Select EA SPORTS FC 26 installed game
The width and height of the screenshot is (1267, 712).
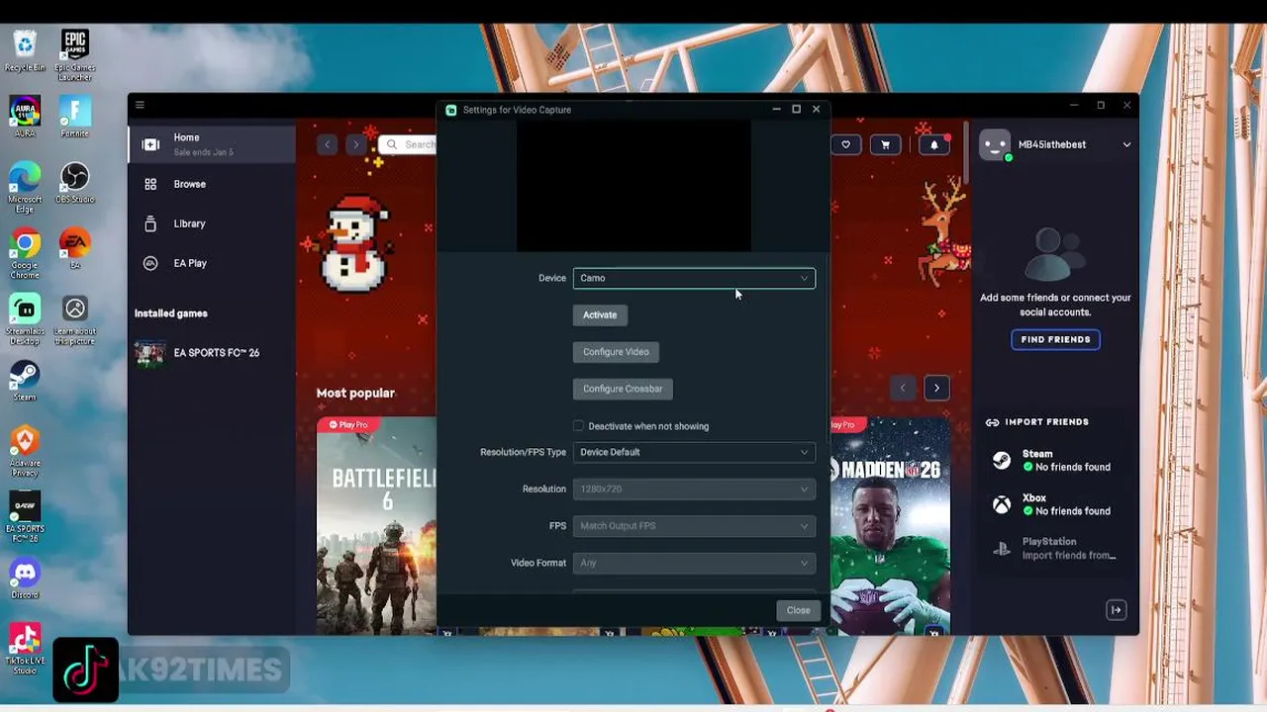[x=212, y=353]
